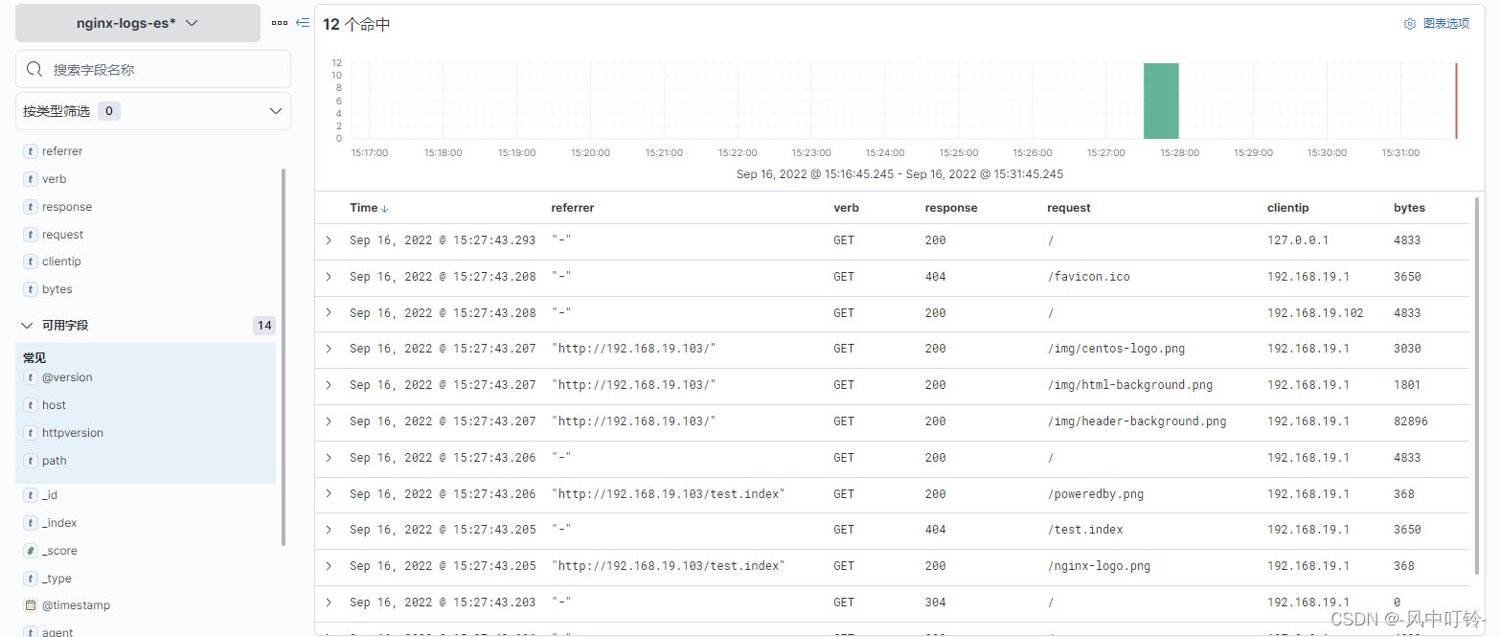Expand the /img/centos-logo.png log row
This screenshot has width=1501, height=637.
[329, 349]
